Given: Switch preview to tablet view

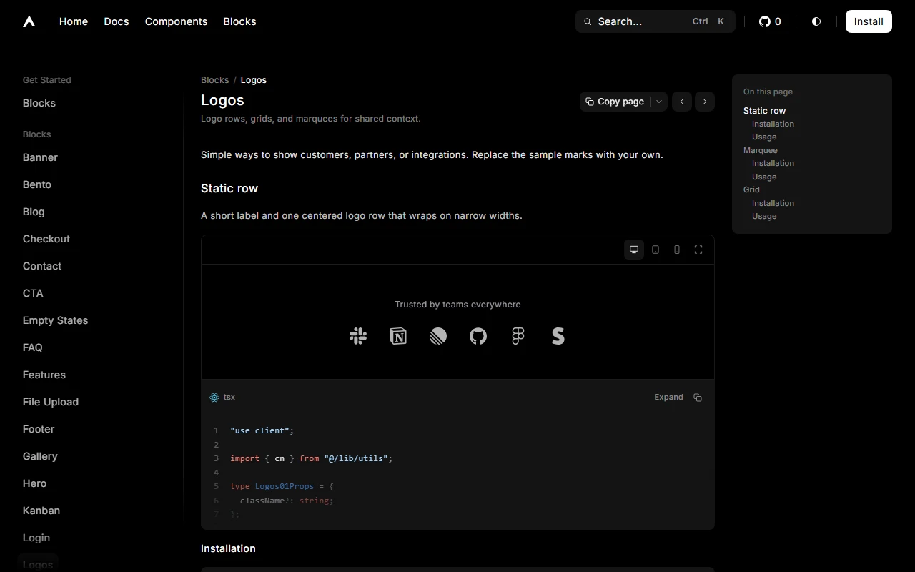Looking at the screenshot, I should (x=656, y=250).
